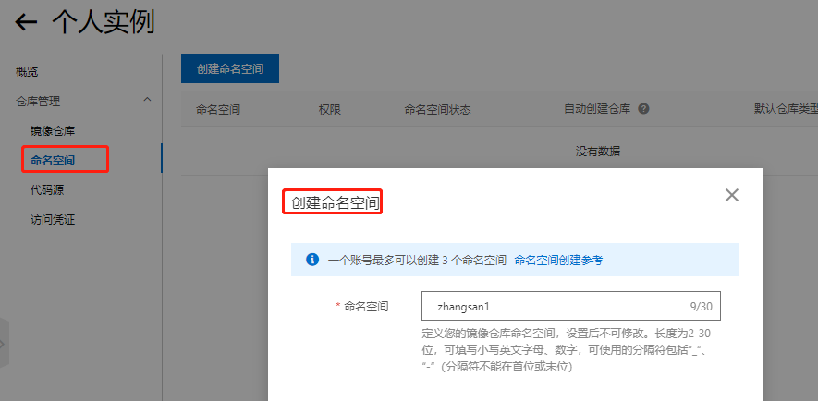Select 命名空间 in the sidebar
The width and height of the screenshot is (818, 401).
click(53, 160)
